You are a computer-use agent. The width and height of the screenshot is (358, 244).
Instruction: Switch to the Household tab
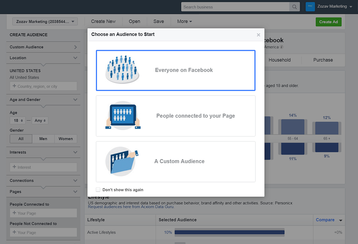(x=280, y=60)
